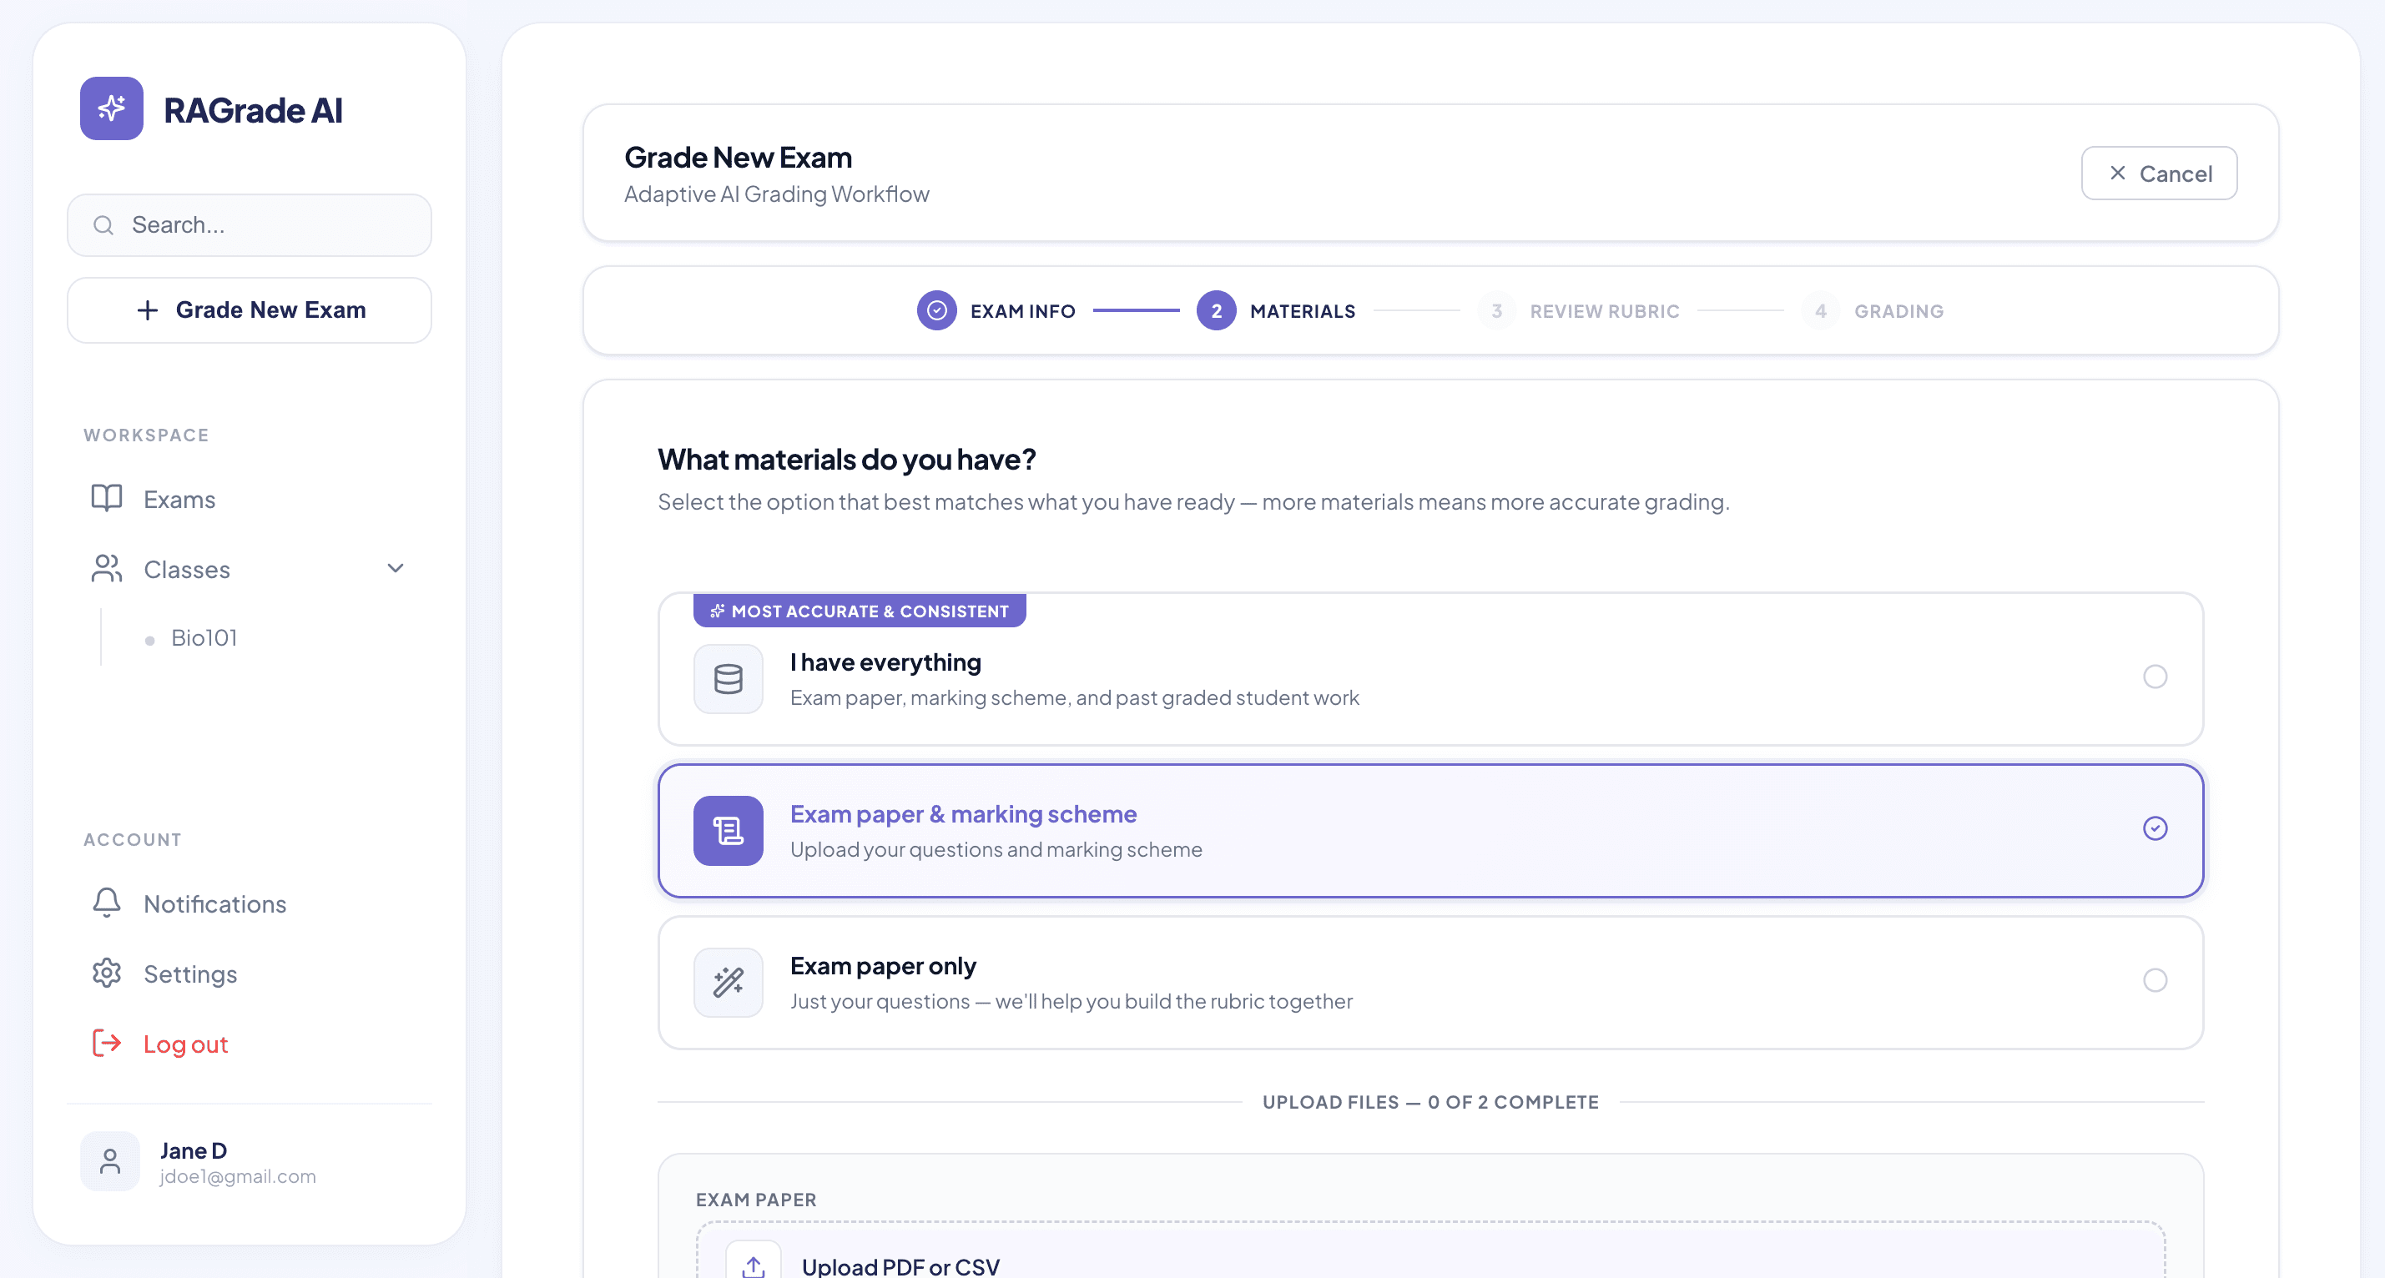Click Log out
The height and width of the screenshot is (1278, 2385).
pos(248,1043)
